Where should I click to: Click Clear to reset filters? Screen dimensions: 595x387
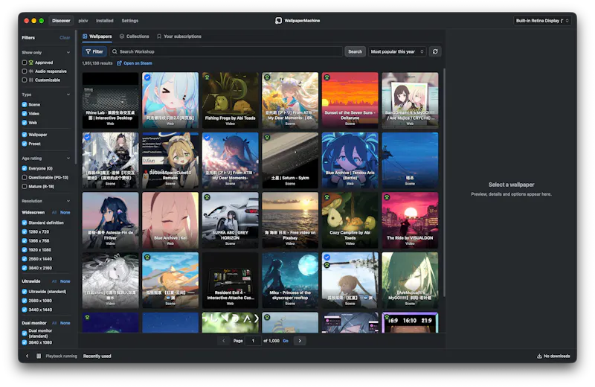65,38
